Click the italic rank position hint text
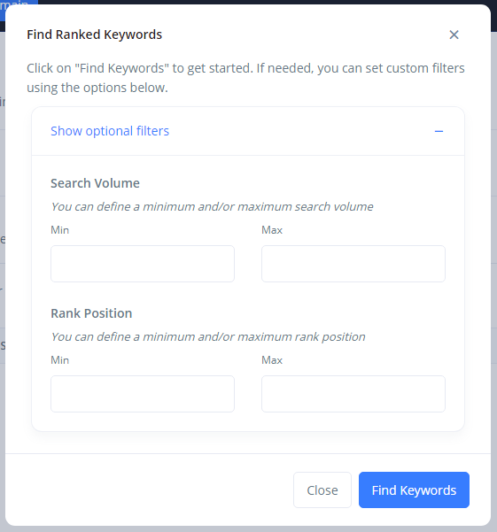The height and width of the screenshot is (532, 497). [x=208, y=337]
